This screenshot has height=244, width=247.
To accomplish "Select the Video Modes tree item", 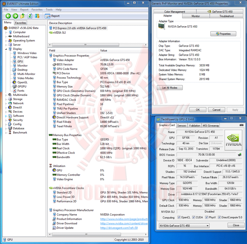I will [25, 78].
